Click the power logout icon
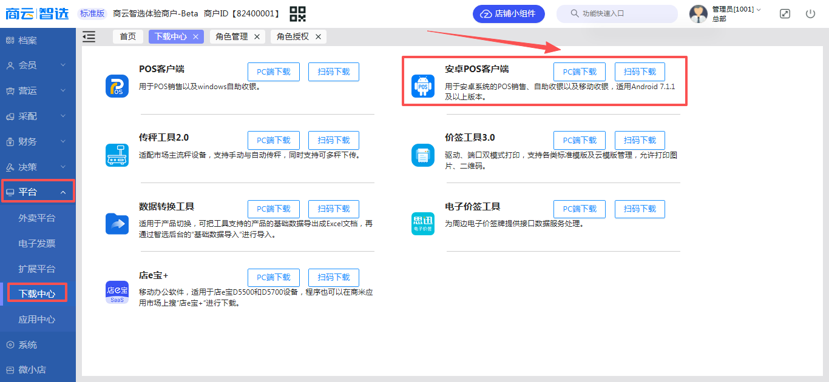The image size is (829, 382). click(x=810, y=13)
